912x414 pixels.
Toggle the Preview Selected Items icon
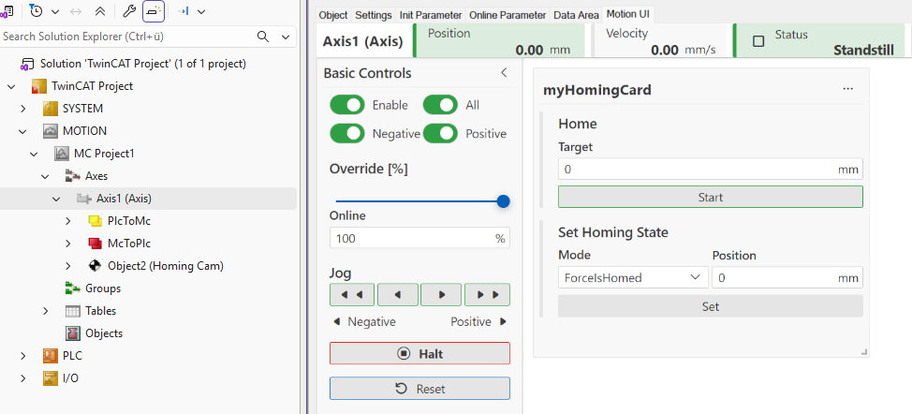154,10
